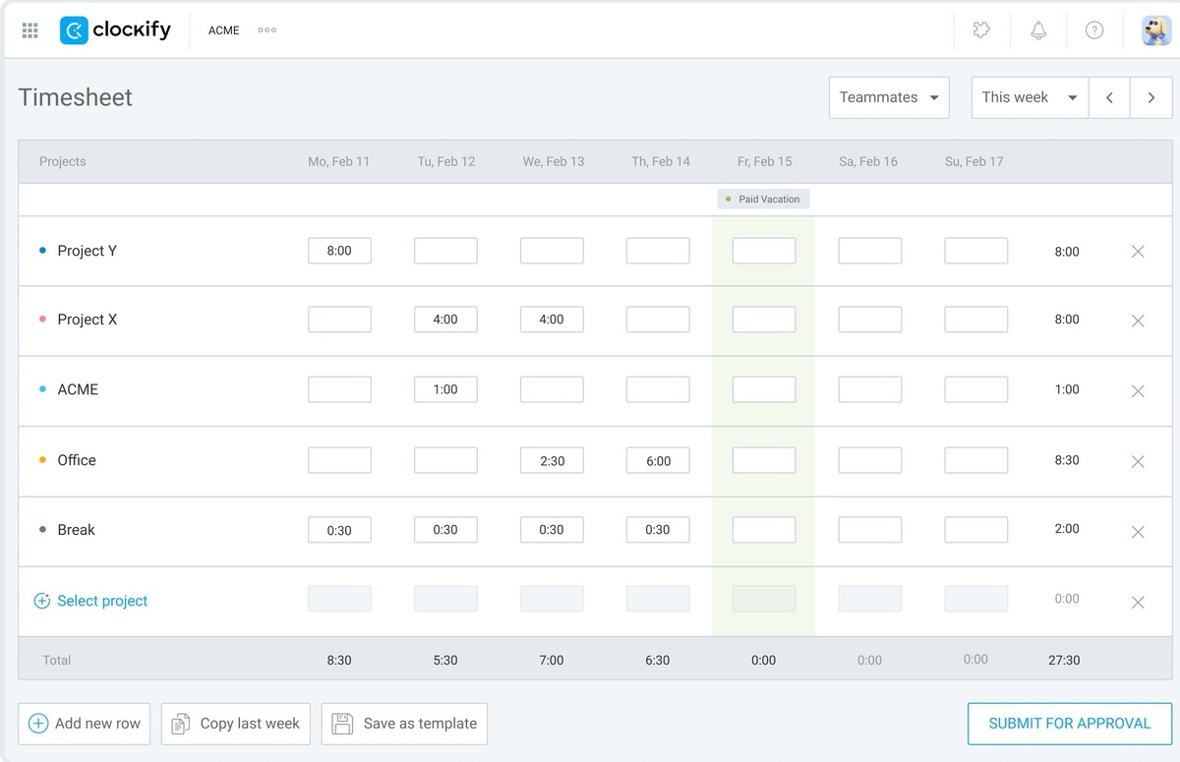Click the Select project link
1180x762 pixels.
[x=102, y=599]
